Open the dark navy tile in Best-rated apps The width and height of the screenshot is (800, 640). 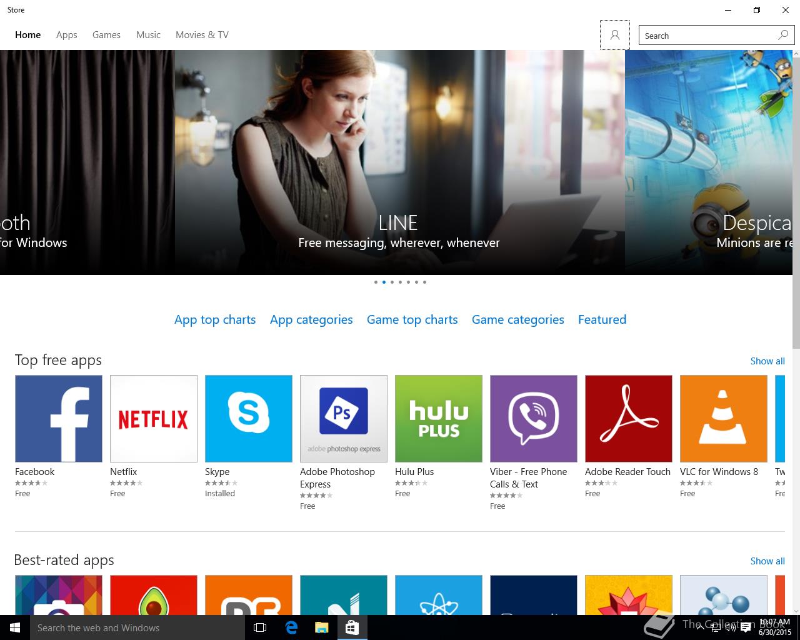pyautogui.click(x=534, y=595)
